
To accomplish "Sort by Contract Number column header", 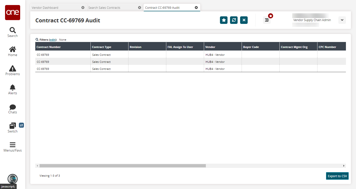I will coord(49,47).
